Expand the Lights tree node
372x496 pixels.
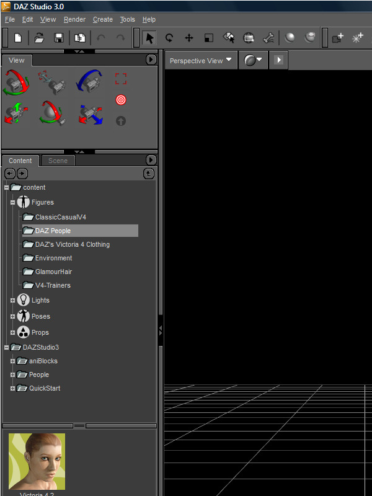[x=12, y=301]
